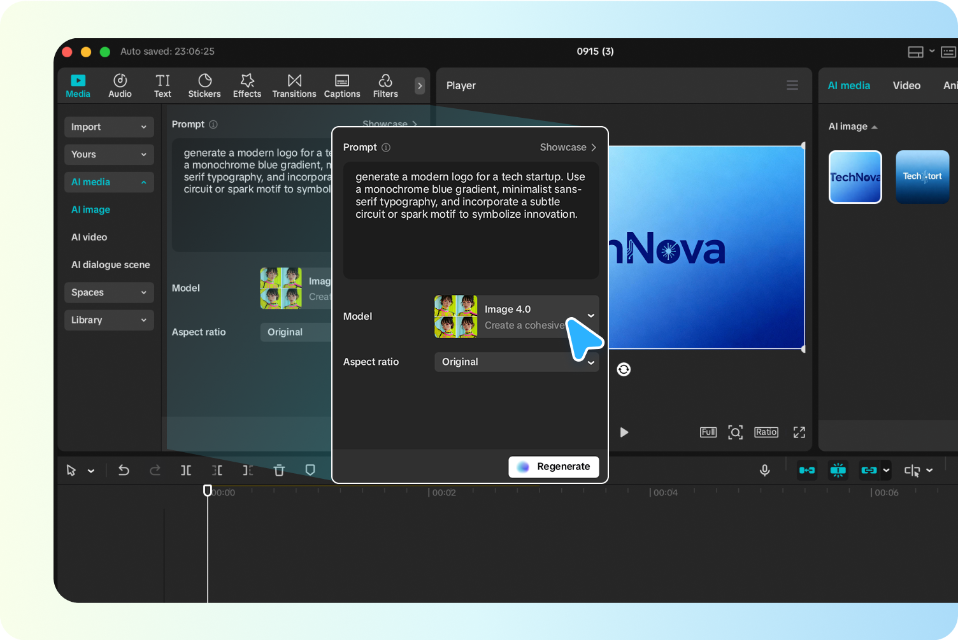This screenshot has width=958, height=640.
Task: Toggle the main track magnet
Action: coord(807,470)
